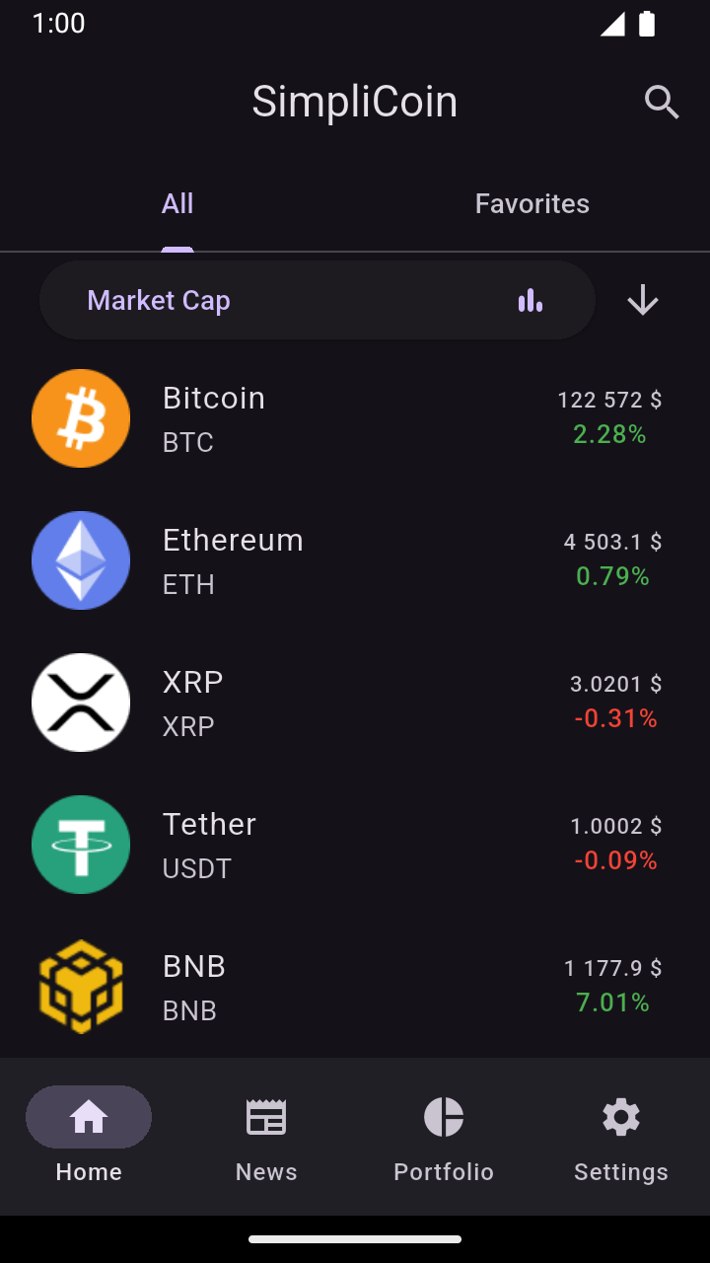The image size is (710, 1263).
Task: Open the Settings gear icon
Action: pos(621,1118)
